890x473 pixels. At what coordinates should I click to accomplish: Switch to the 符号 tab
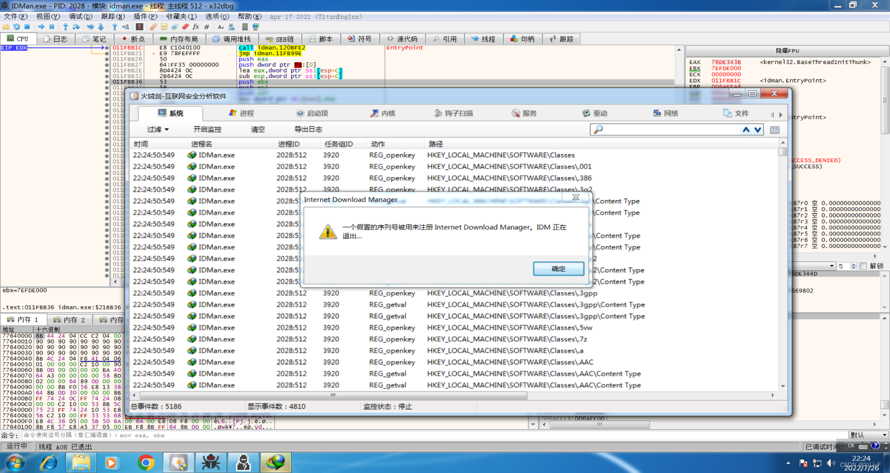(x=360, y=39)
